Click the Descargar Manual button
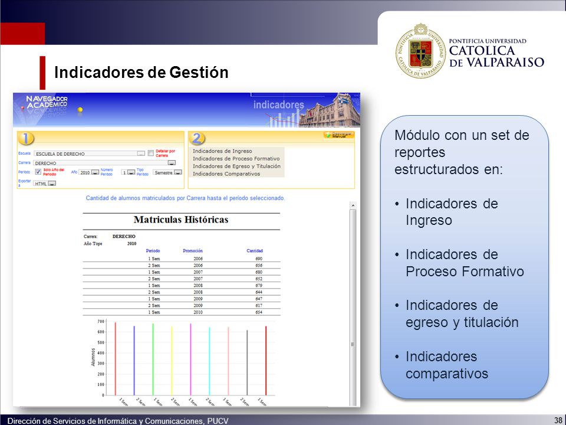This screenshot has width=566, height=425. click(338, 135)
